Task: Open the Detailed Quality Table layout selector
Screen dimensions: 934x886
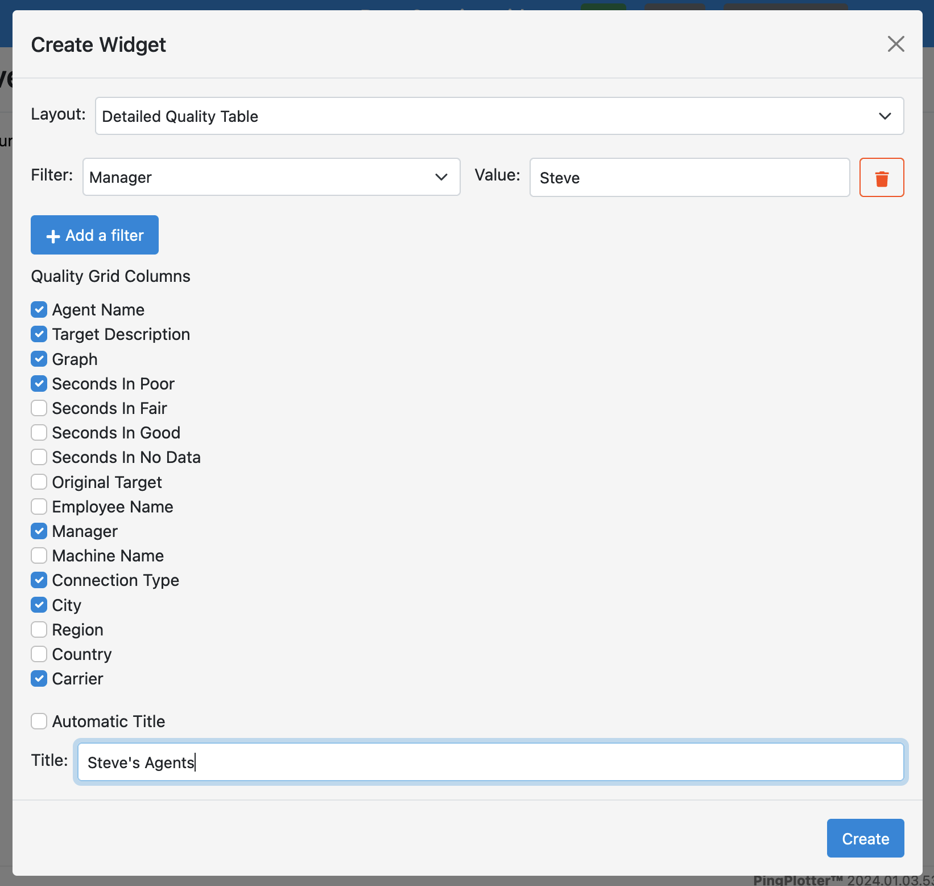Action: (499, 116)
